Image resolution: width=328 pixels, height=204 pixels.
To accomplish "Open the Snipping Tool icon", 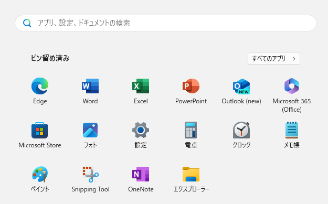I will (90, 174).
